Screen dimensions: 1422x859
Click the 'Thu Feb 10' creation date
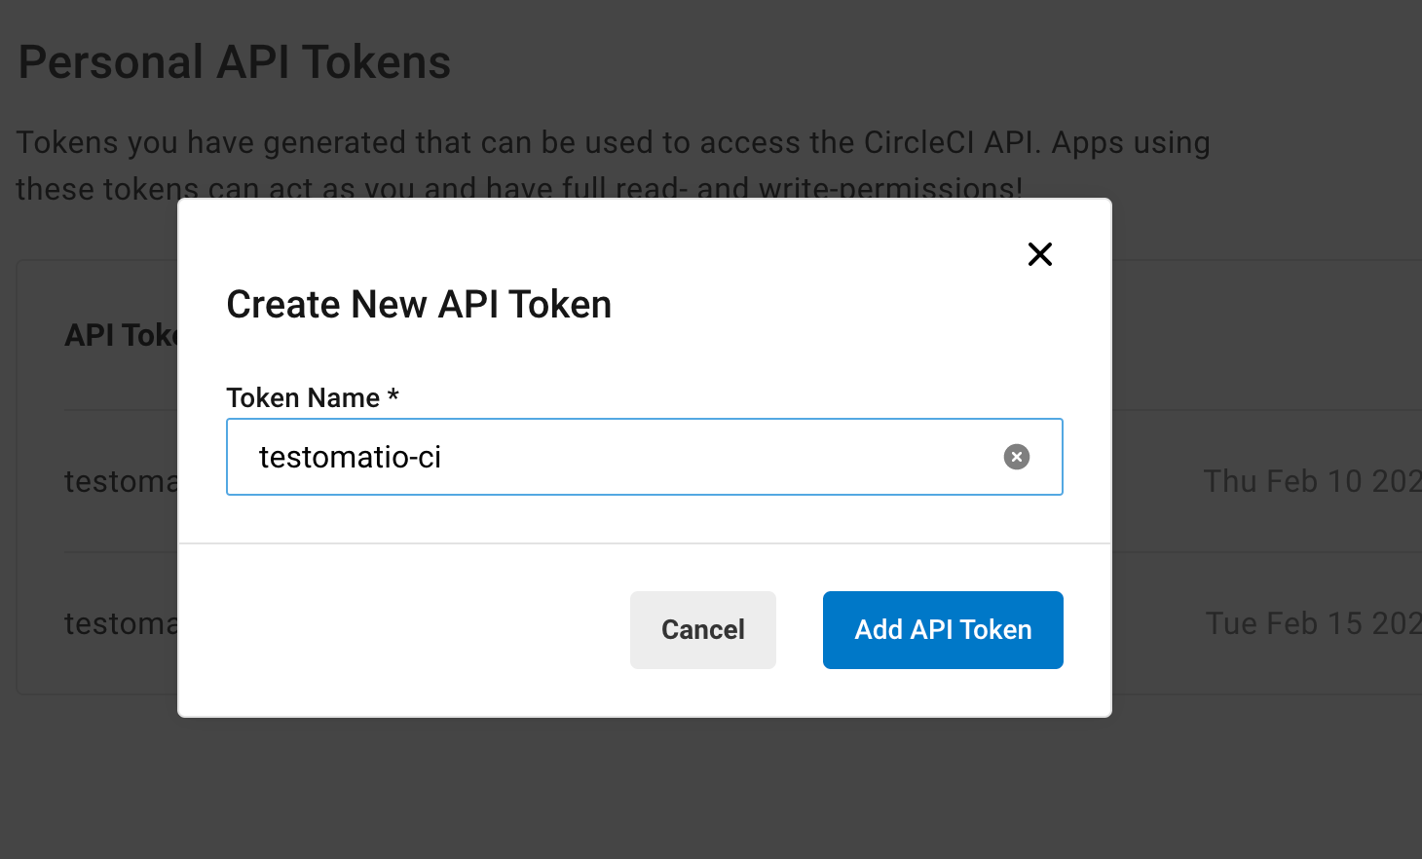[1312, 481]
